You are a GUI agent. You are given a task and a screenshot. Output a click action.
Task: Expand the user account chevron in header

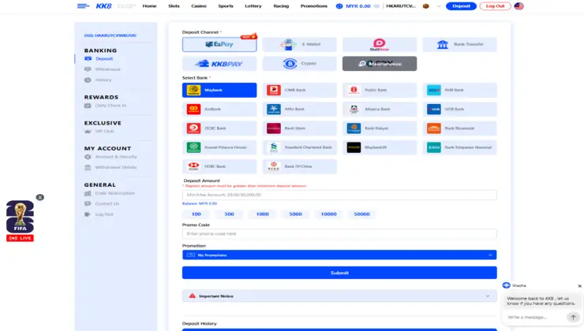(439, 6)
